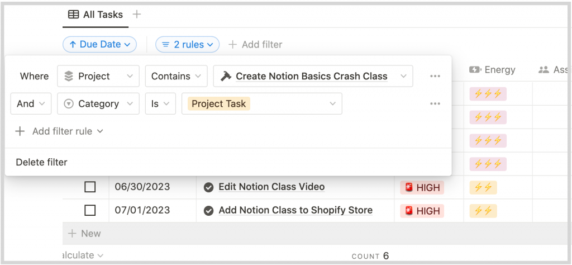Click the hammer icon in project value
Screen dimensions: 572x265
coord(226,76)
